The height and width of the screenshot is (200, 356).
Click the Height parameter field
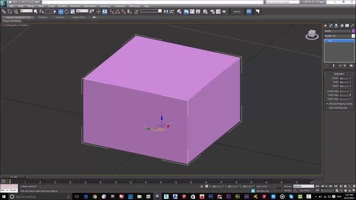pos(344,86)
